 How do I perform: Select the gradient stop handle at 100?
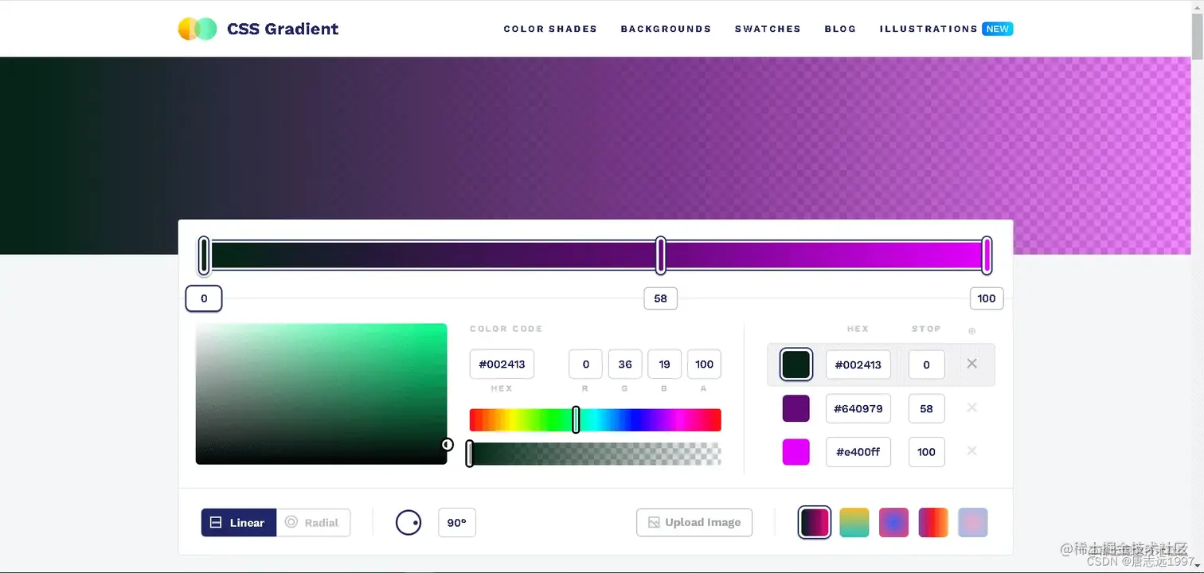pos(987,255)
